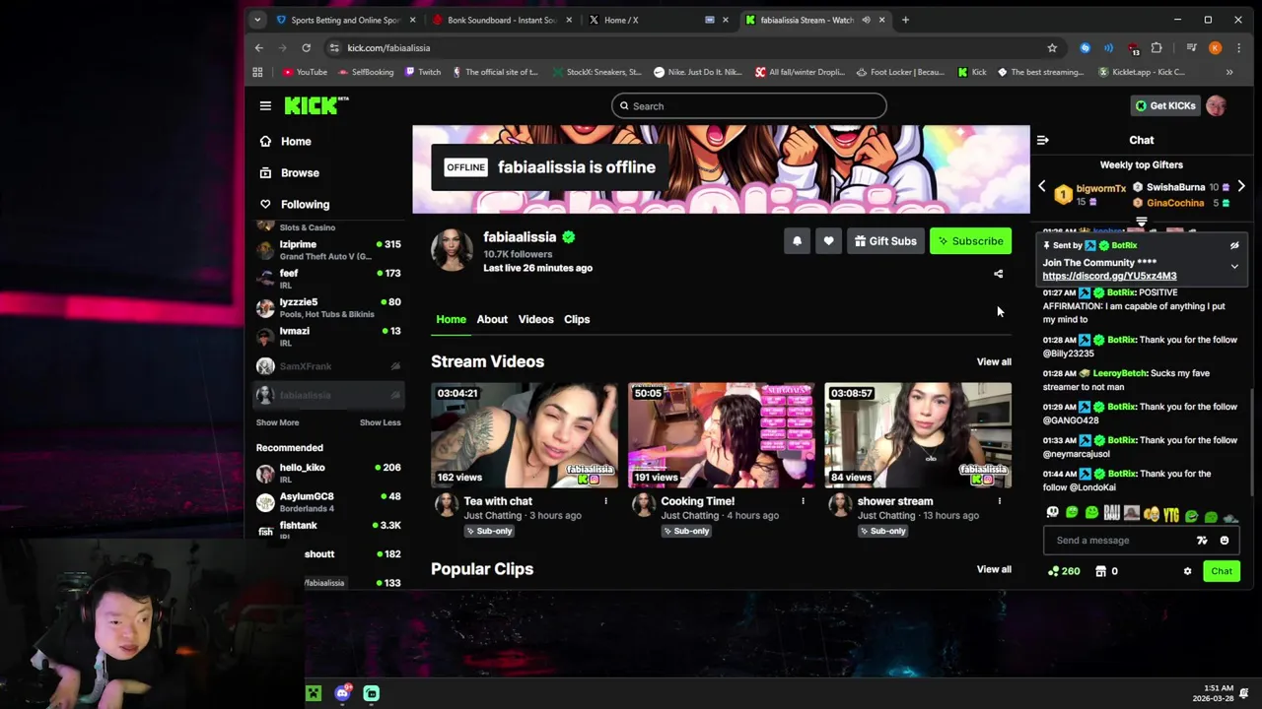Open the shower stream video thumbnail

918,435
